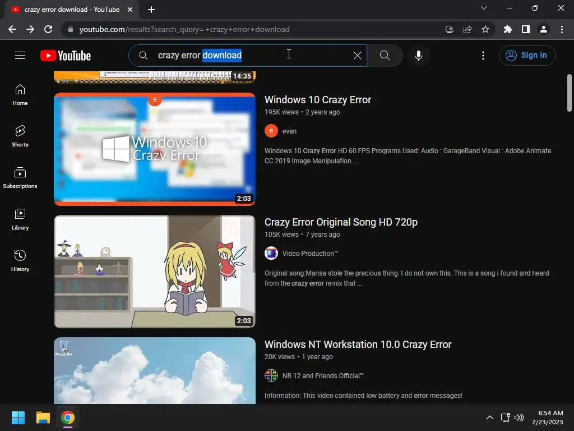This screenshot has height=431, width=574.
Task: Play the cloudy sky desktop thumbnail
Action: pos(155,370)
